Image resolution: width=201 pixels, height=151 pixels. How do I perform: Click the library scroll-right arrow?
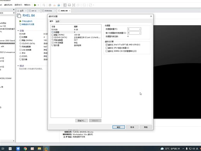point(14,141)
